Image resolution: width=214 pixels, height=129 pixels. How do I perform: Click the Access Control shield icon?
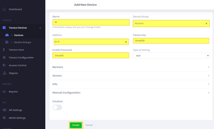click(x=4, y=65)
